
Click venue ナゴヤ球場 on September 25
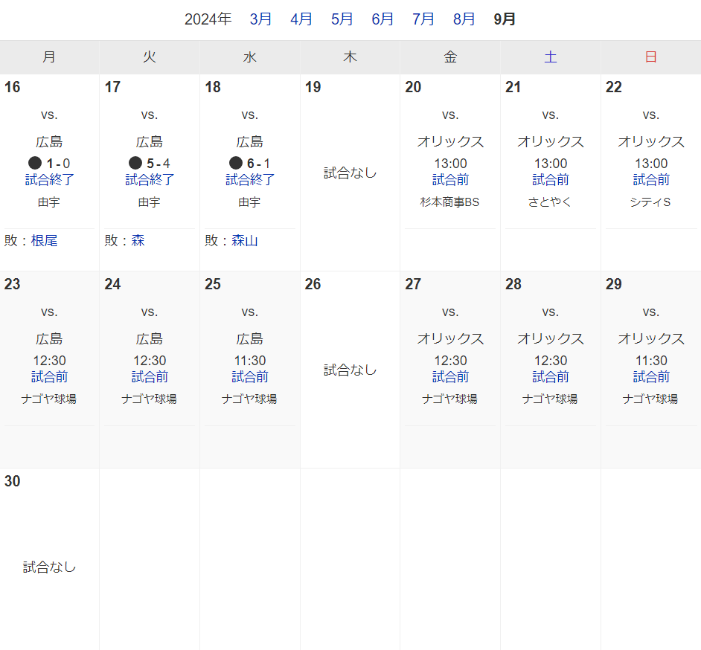[x=249, y=399]
